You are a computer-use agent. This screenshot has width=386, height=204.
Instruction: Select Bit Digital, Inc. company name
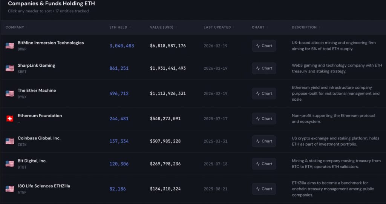point(32,161)
